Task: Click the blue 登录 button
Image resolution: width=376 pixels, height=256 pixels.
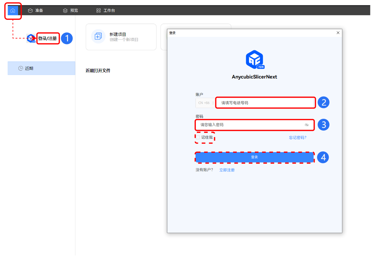Action: pyautogui.click(x=254, y=157)
